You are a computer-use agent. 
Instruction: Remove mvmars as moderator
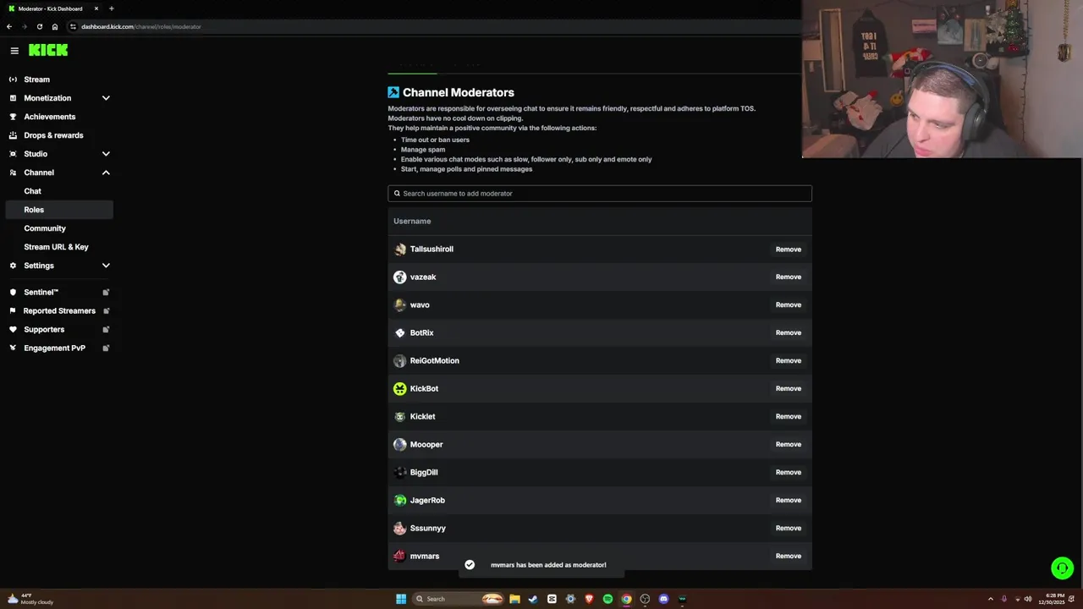[789, 557]
